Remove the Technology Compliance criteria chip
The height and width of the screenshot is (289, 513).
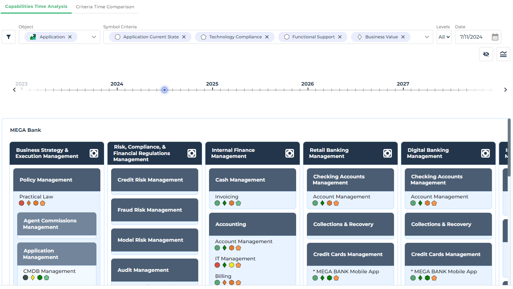(267, 37)
